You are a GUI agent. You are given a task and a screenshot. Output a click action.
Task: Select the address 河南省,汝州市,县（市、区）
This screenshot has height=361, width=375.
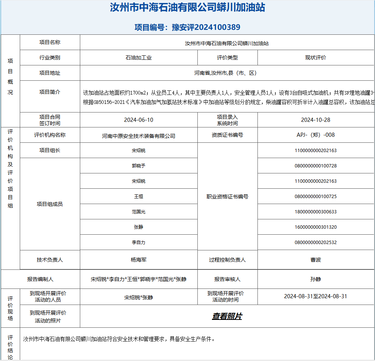[225, 73]
